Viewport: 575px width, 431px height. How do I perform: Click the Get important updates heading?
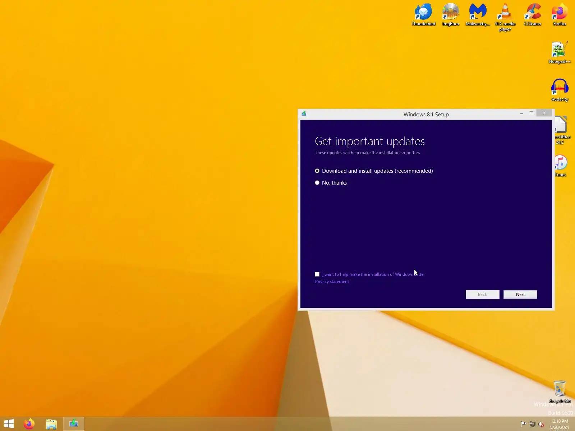click(370, 141)
